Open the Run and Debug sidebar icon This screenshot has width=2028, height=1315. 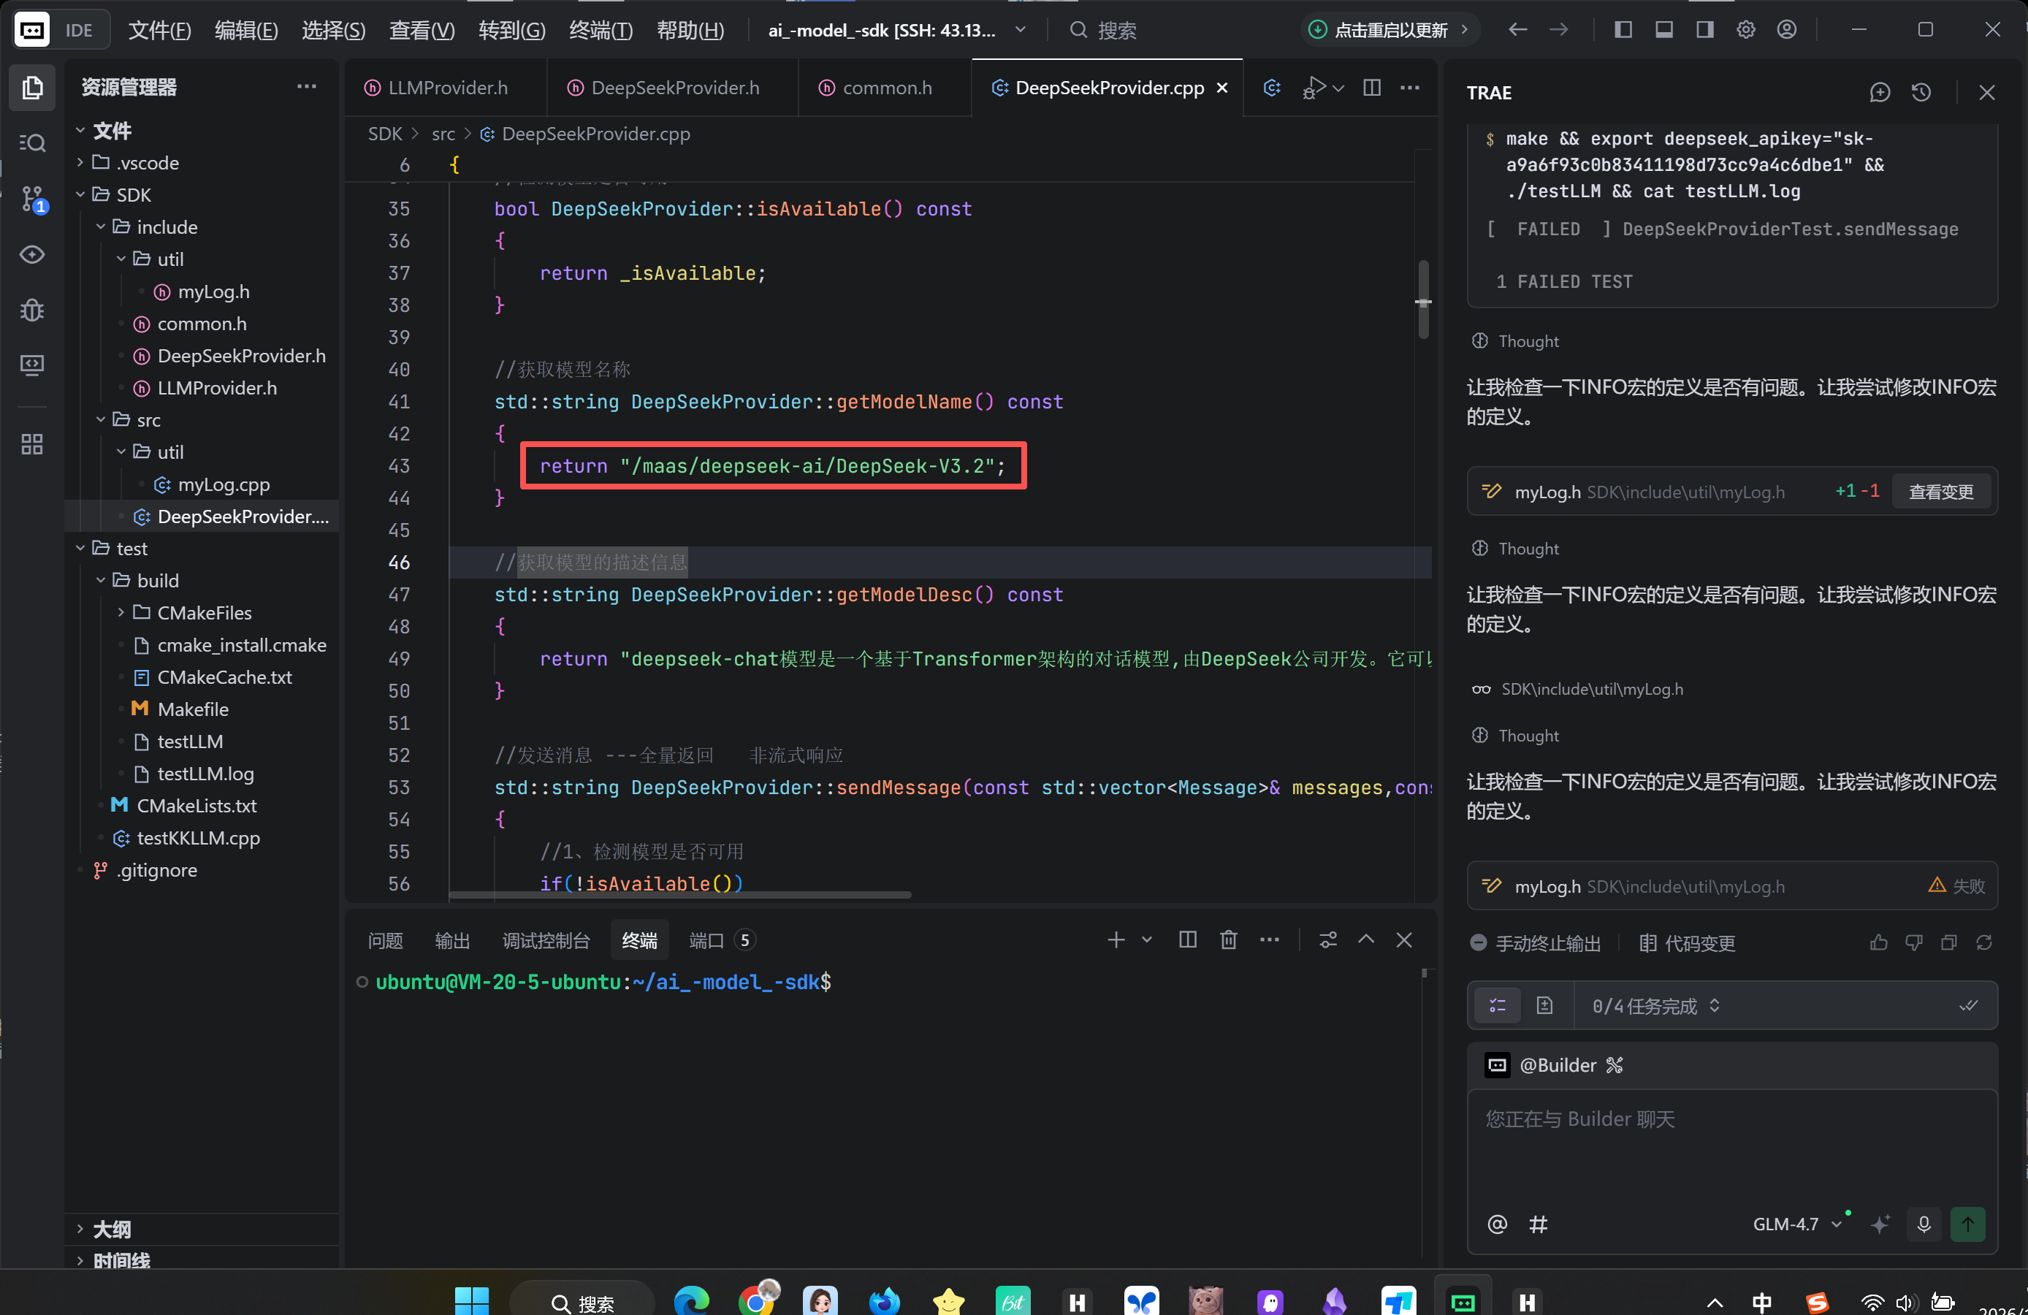pos(32,309)
